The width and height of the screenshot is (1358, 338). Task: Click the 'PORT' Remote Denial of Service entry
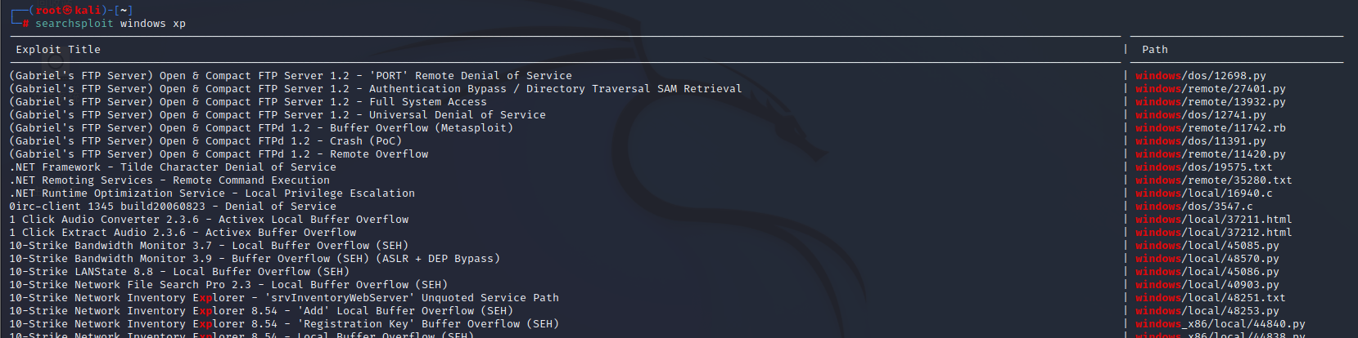tap(291, 76)
